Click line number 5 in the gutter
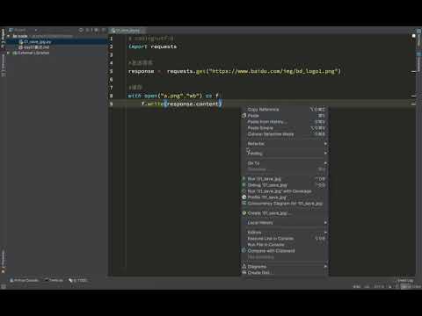Screen dimensions: 422x316 click(x=111, y=71)
